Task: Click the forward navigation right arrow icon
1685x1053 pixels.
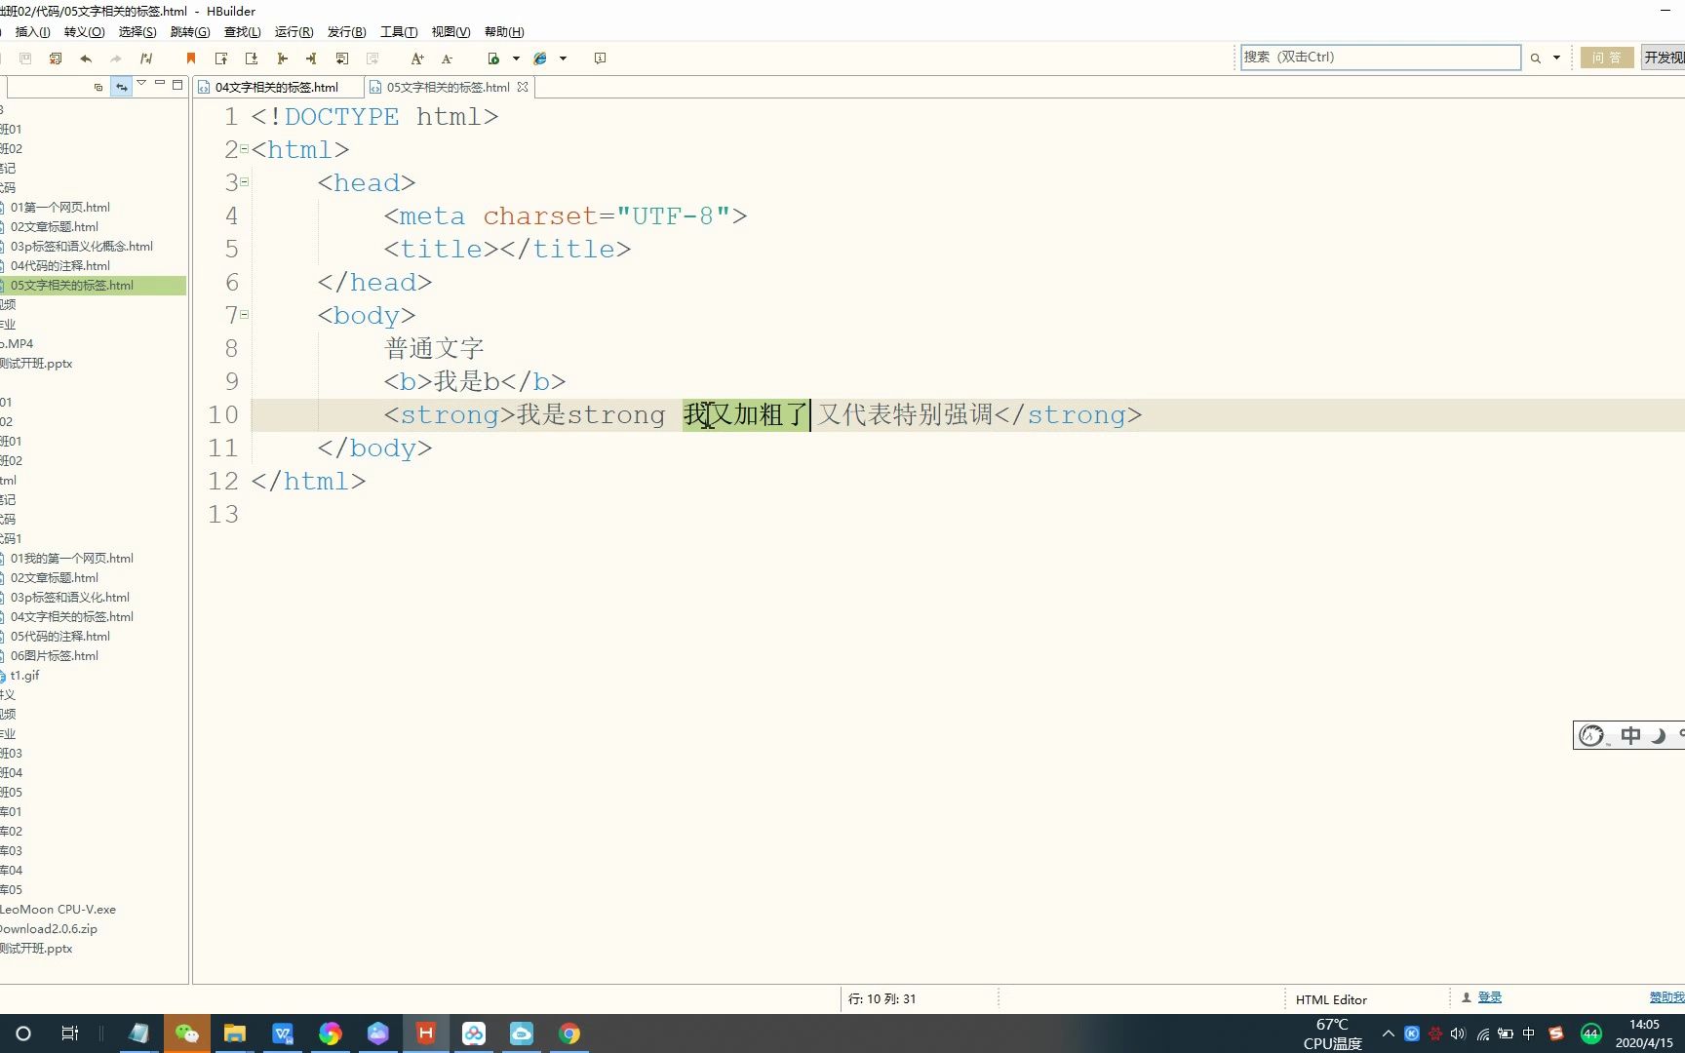Action: click(311, 58)
